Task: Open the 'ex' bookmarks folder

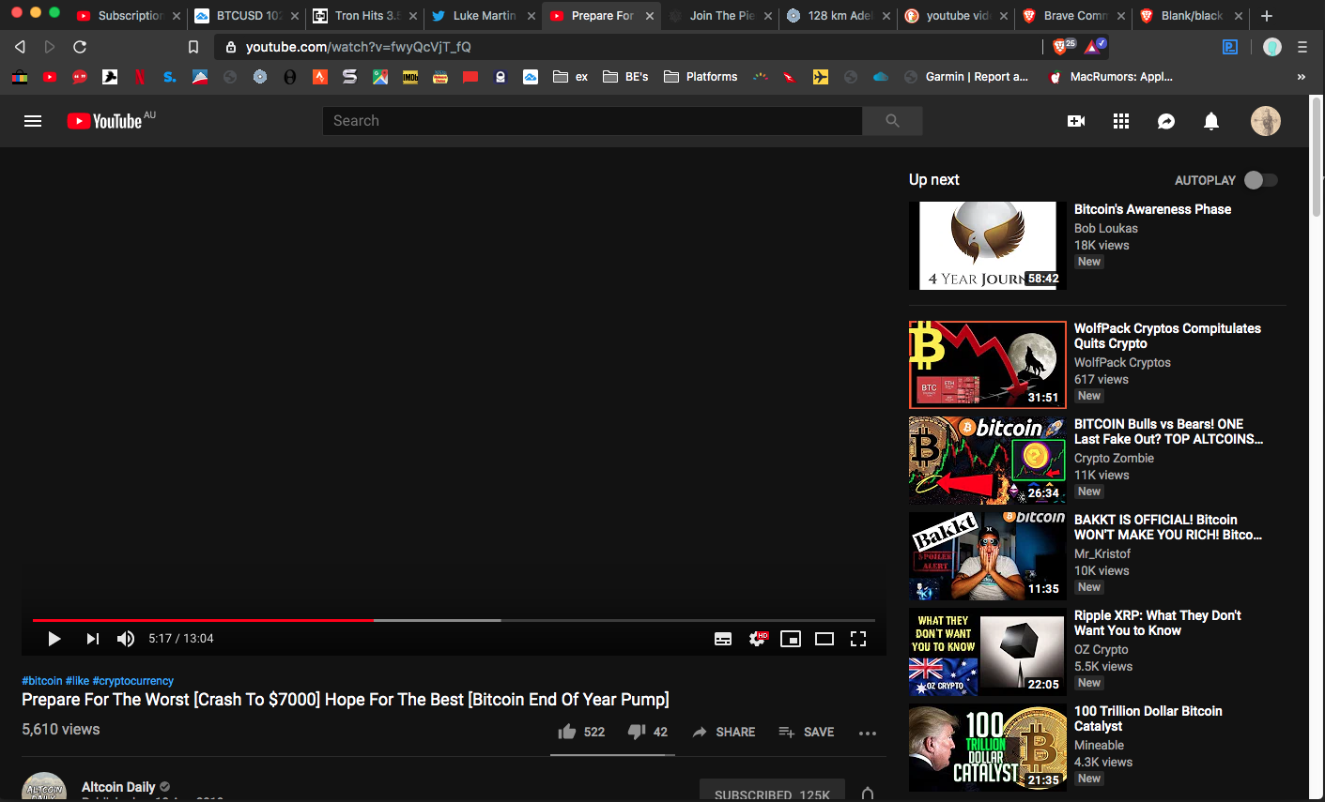Action: pyautogui.click(x=571, y=77)
